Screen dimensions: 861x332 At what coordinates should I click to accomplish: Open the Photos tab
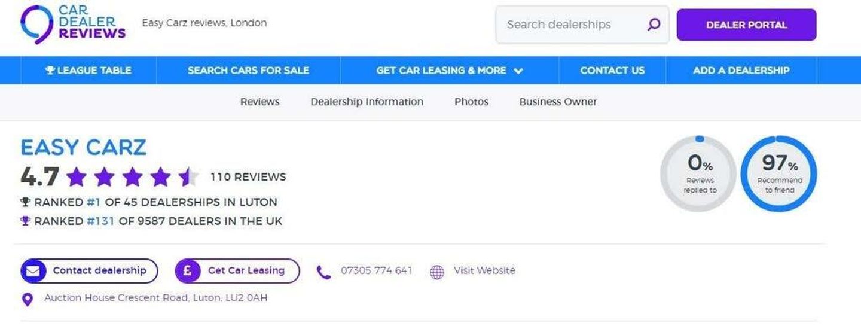coord(471,102)
